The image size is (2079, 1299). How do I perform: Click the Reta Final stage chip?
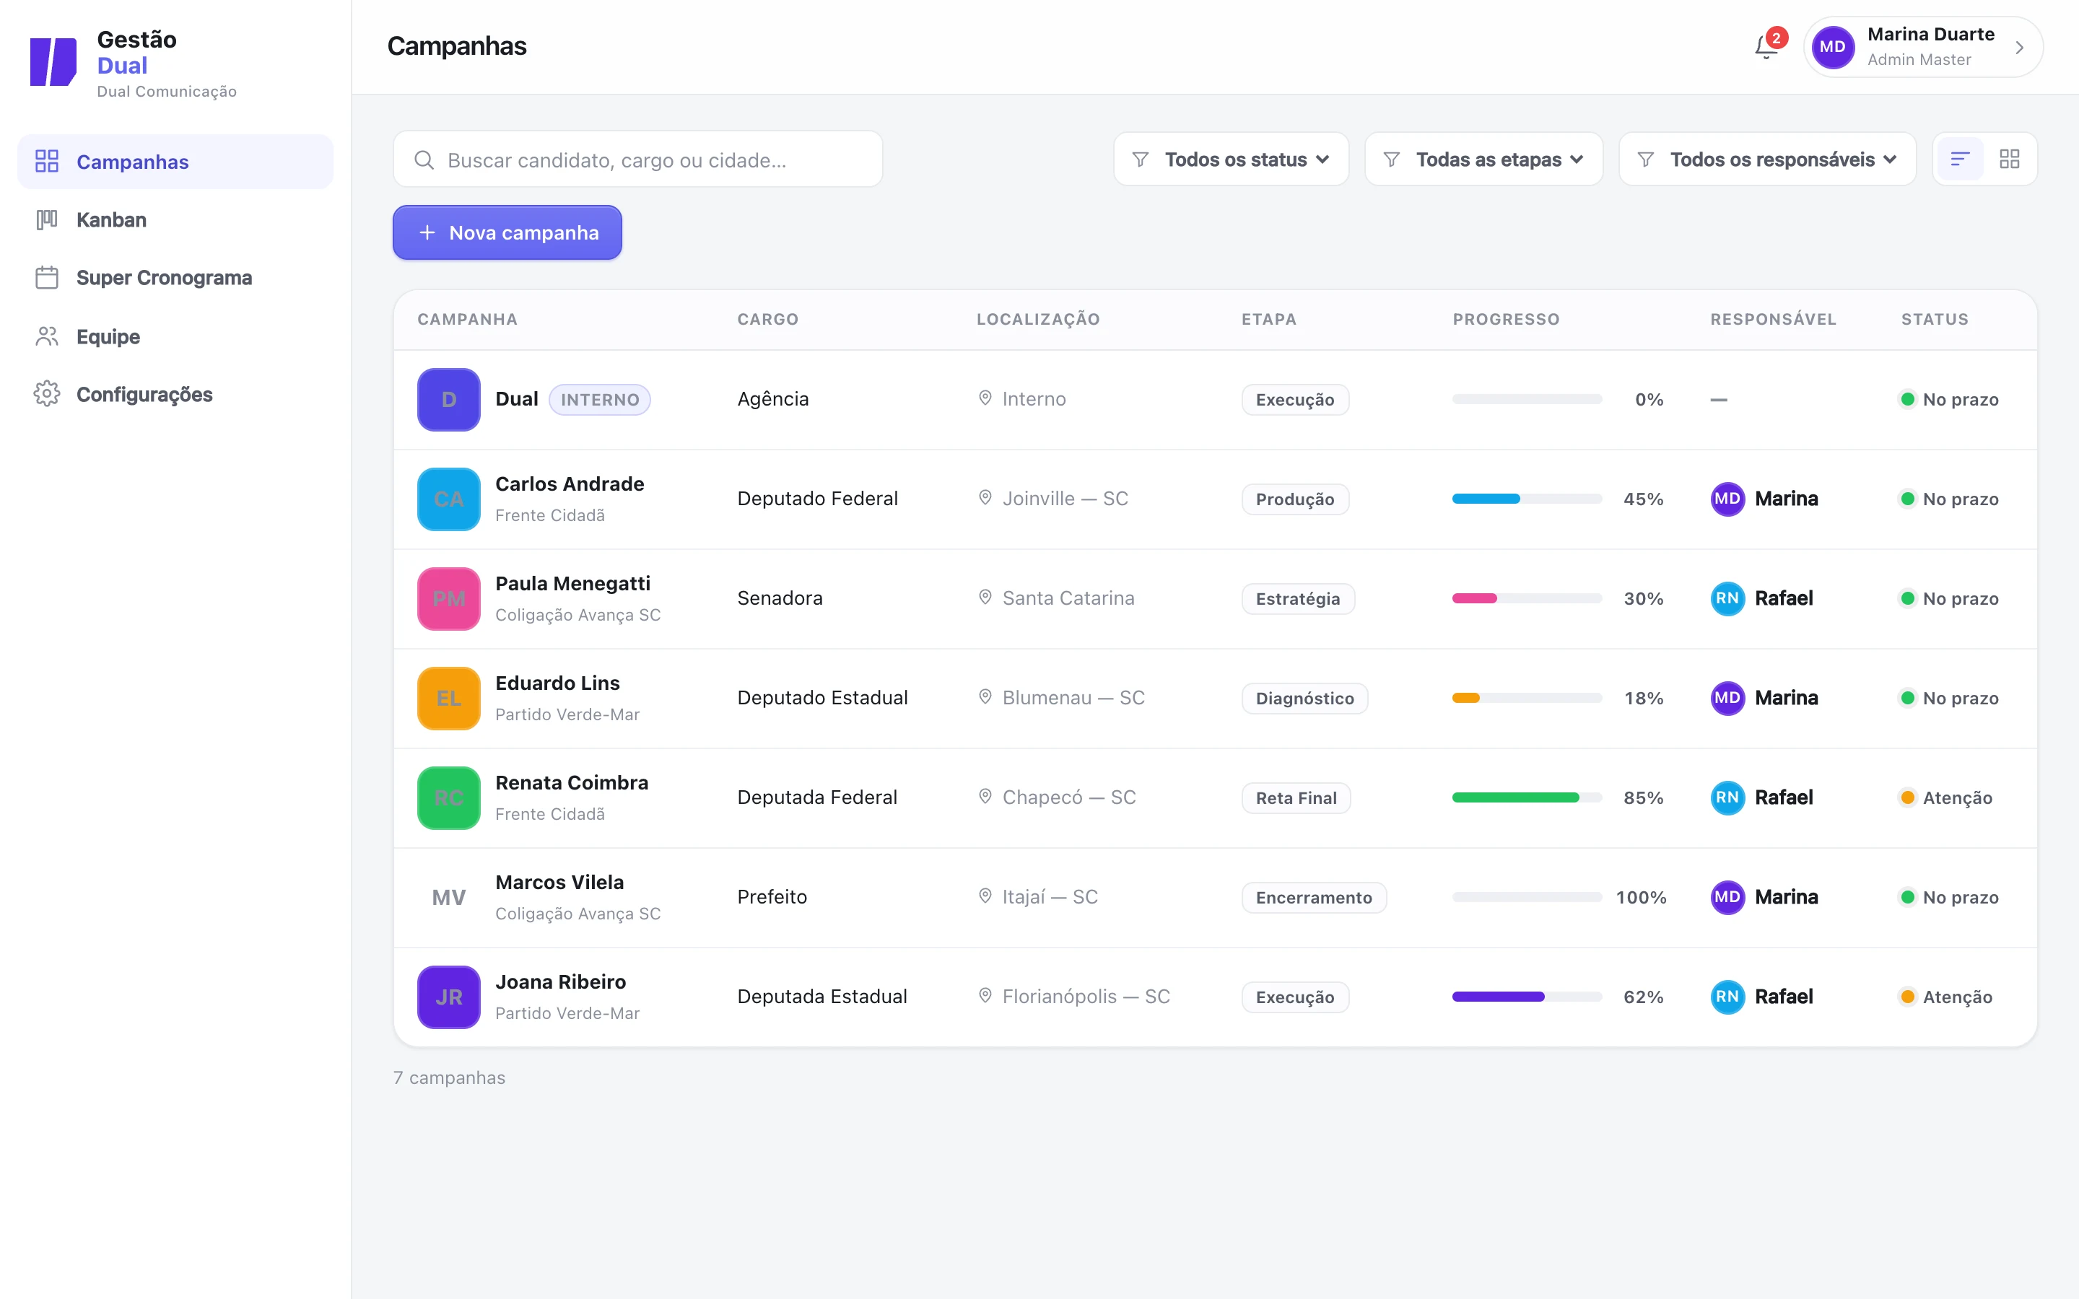point(1296,798)
